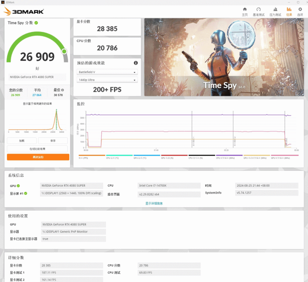Open the Battlefield V game dropdown
This screenshot has height=282, width=308.
point(107,72)
